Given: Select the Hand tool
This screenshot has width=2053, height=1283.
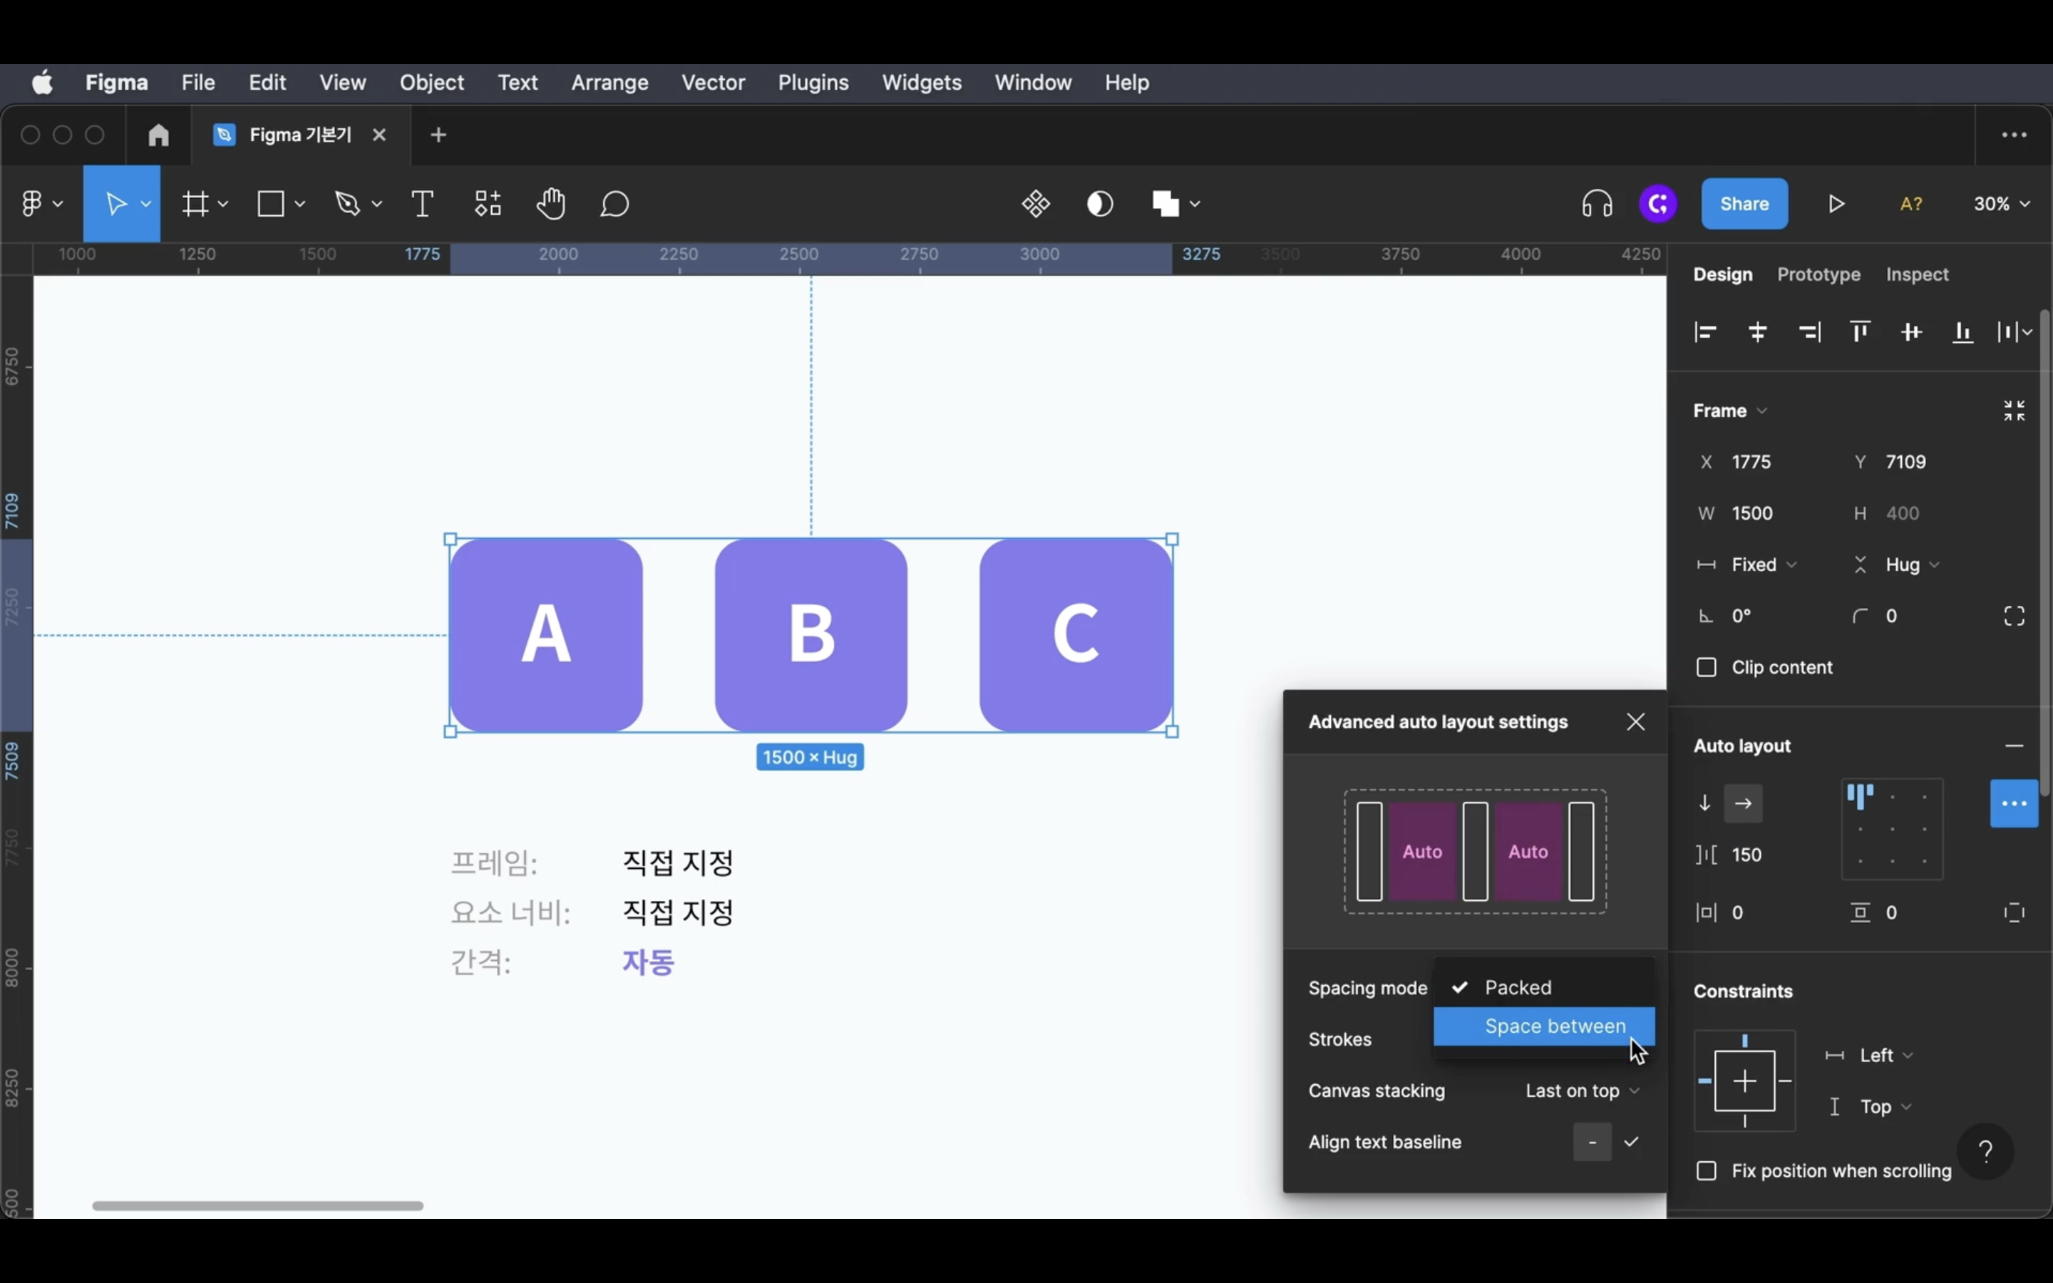Looking at the screenshot, I should click(552, 204).
